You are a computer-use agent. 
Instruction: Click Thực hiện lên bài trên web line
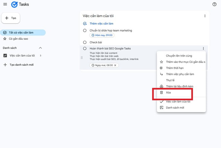pyautogui.click(x=104, y=56)
